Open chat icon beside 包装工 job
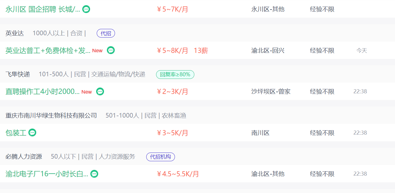Screen dimensions: 395x193 32,133
